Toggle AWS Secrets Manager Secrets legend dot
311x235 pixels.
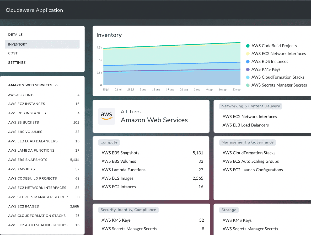[248, 85]
